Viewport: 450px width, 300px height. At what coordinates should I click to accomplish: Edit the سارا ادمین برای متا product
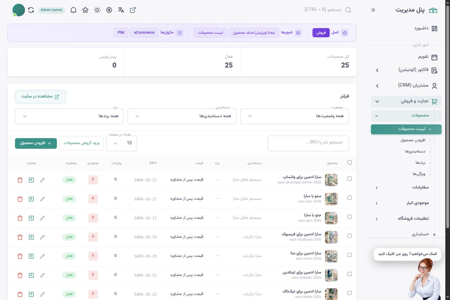pos(42,256)
